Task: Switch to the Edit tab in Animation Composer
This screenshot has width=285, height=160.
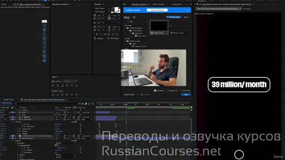Action: pos(134,17)
